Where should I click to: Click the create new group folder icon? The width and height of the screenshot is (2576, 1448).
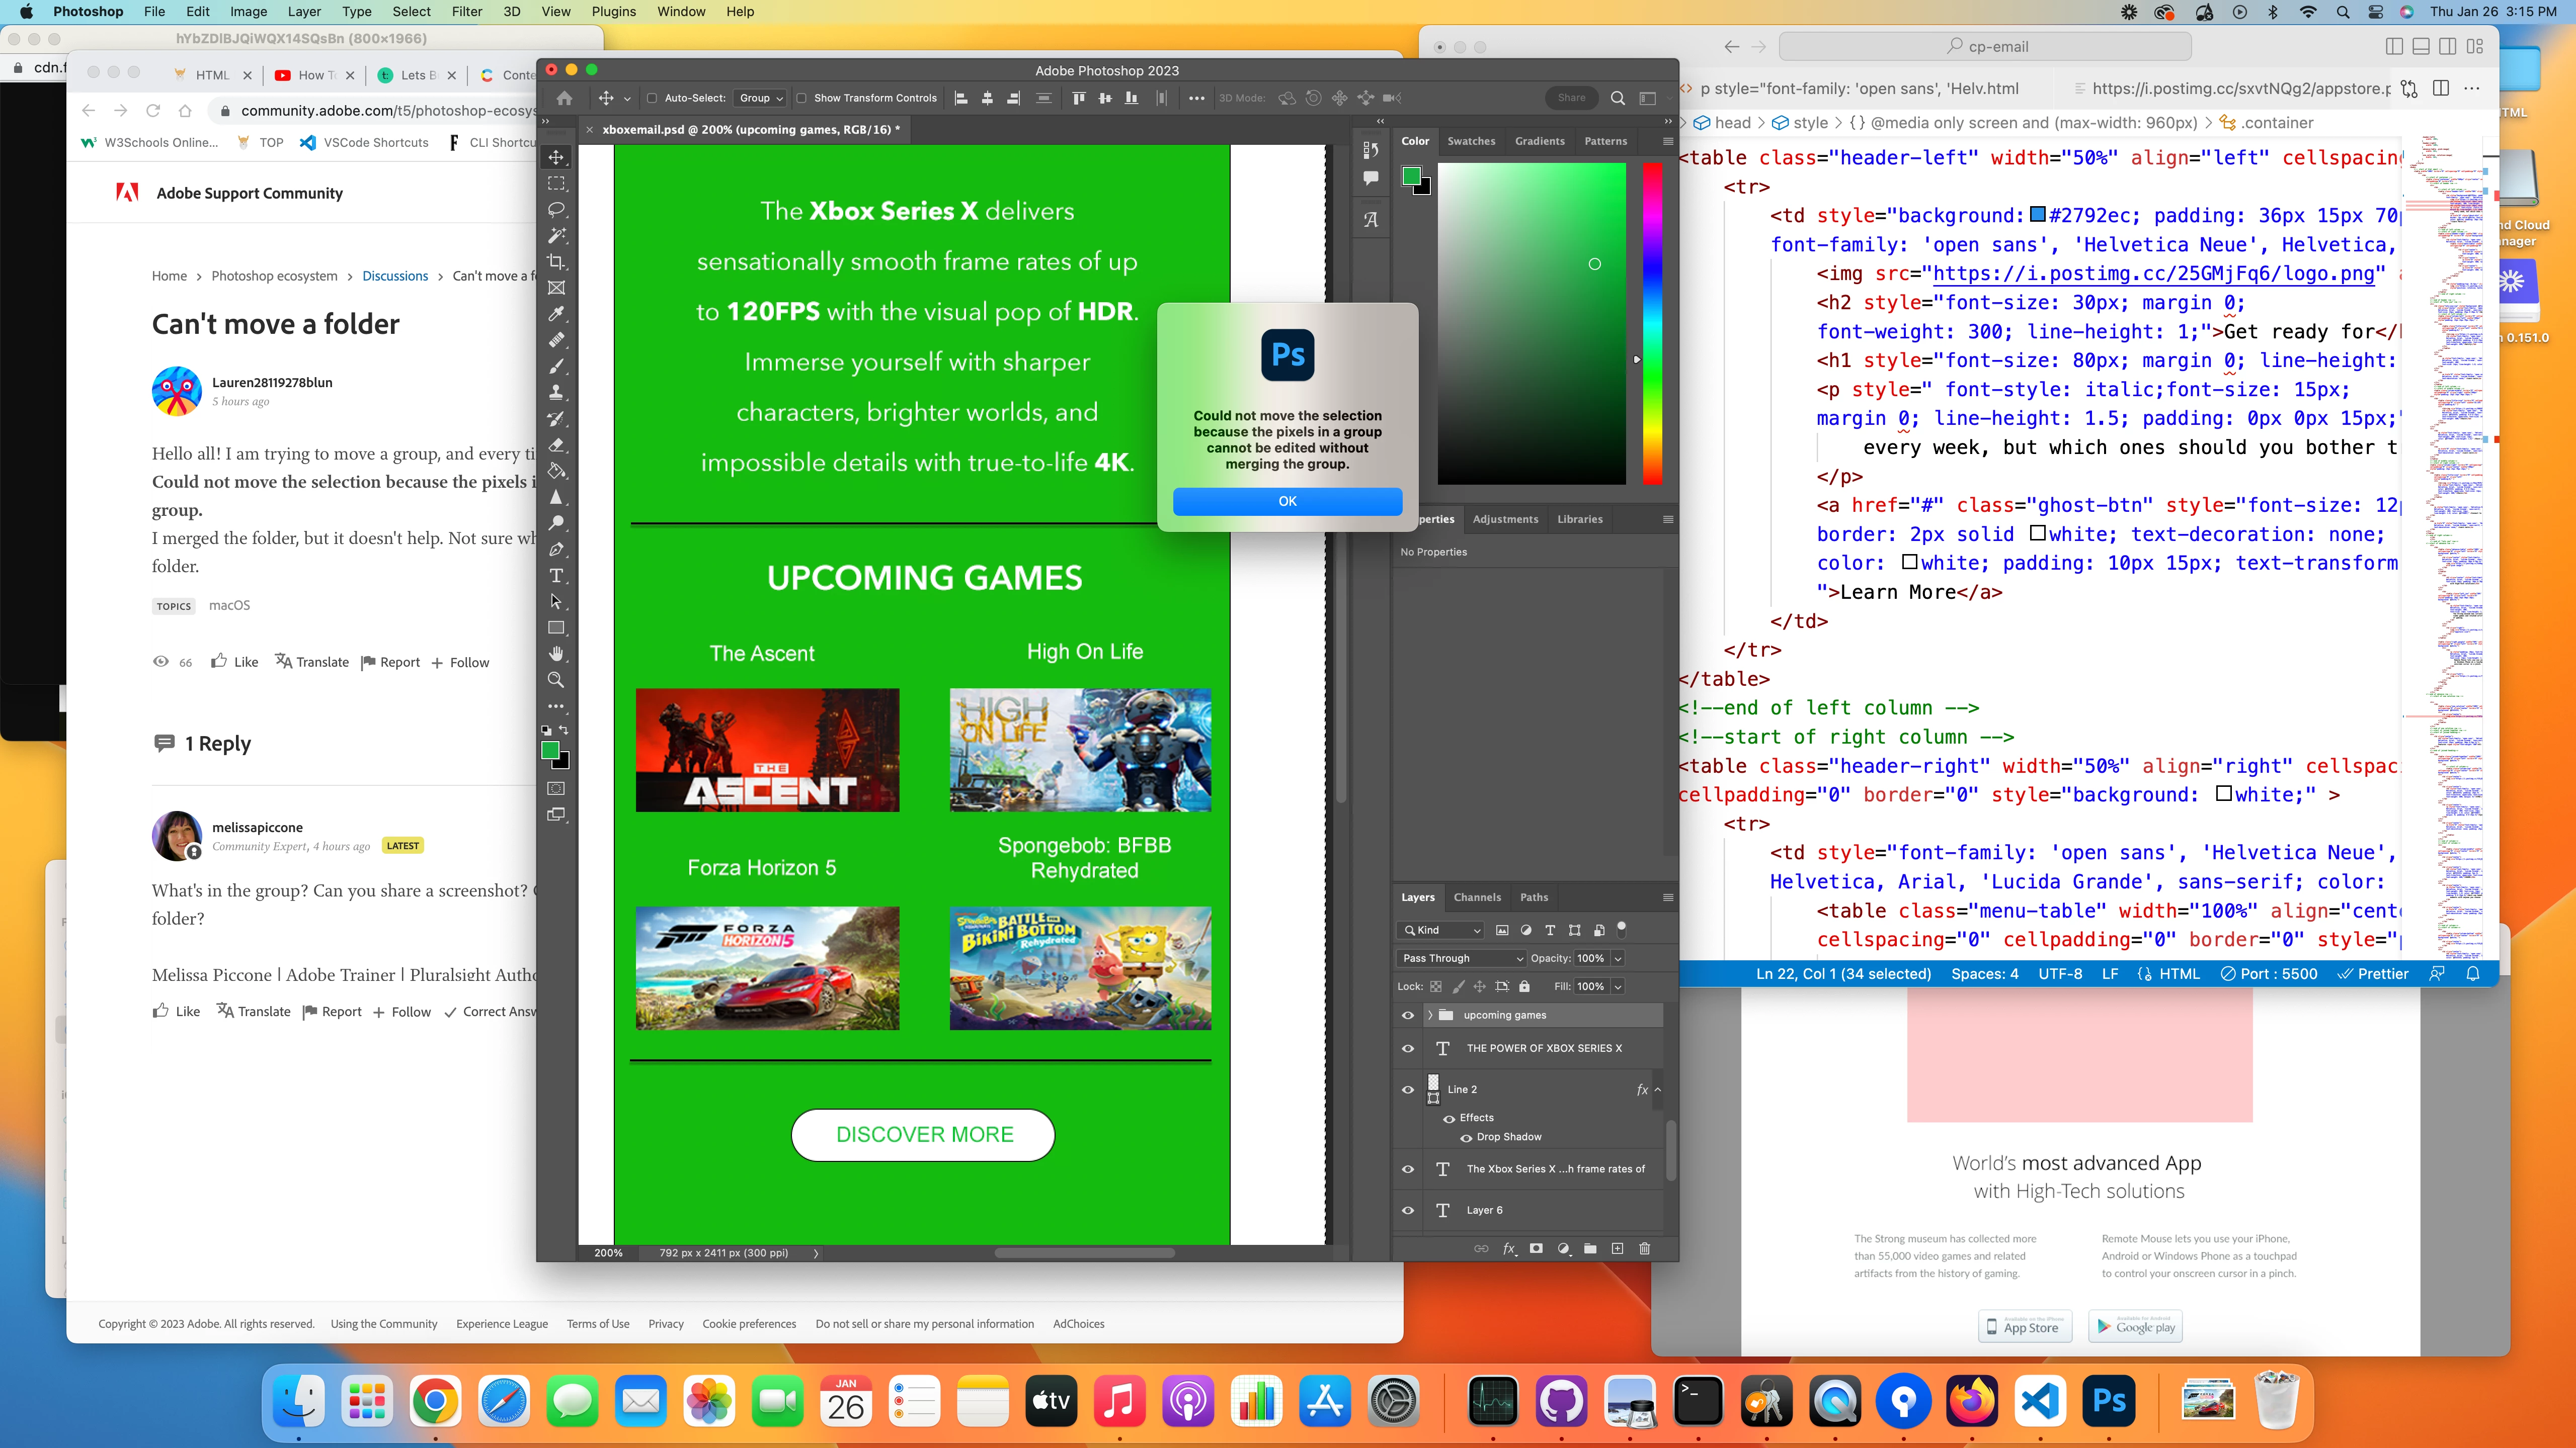click(1590, 1248)
